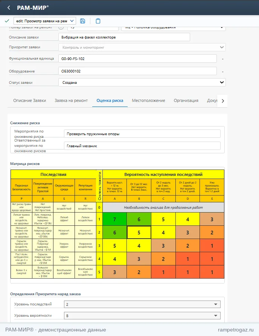Click the Ответственный field Главный механик
The width and height of the screenshot is (259, 336).
click(x=142, y=146)
